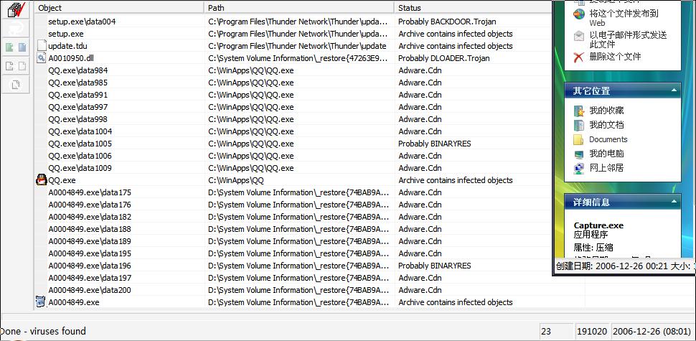Select A0004849.exe\data200 entry
Viewport: 696px width, 341px height.
pos(90,290)
